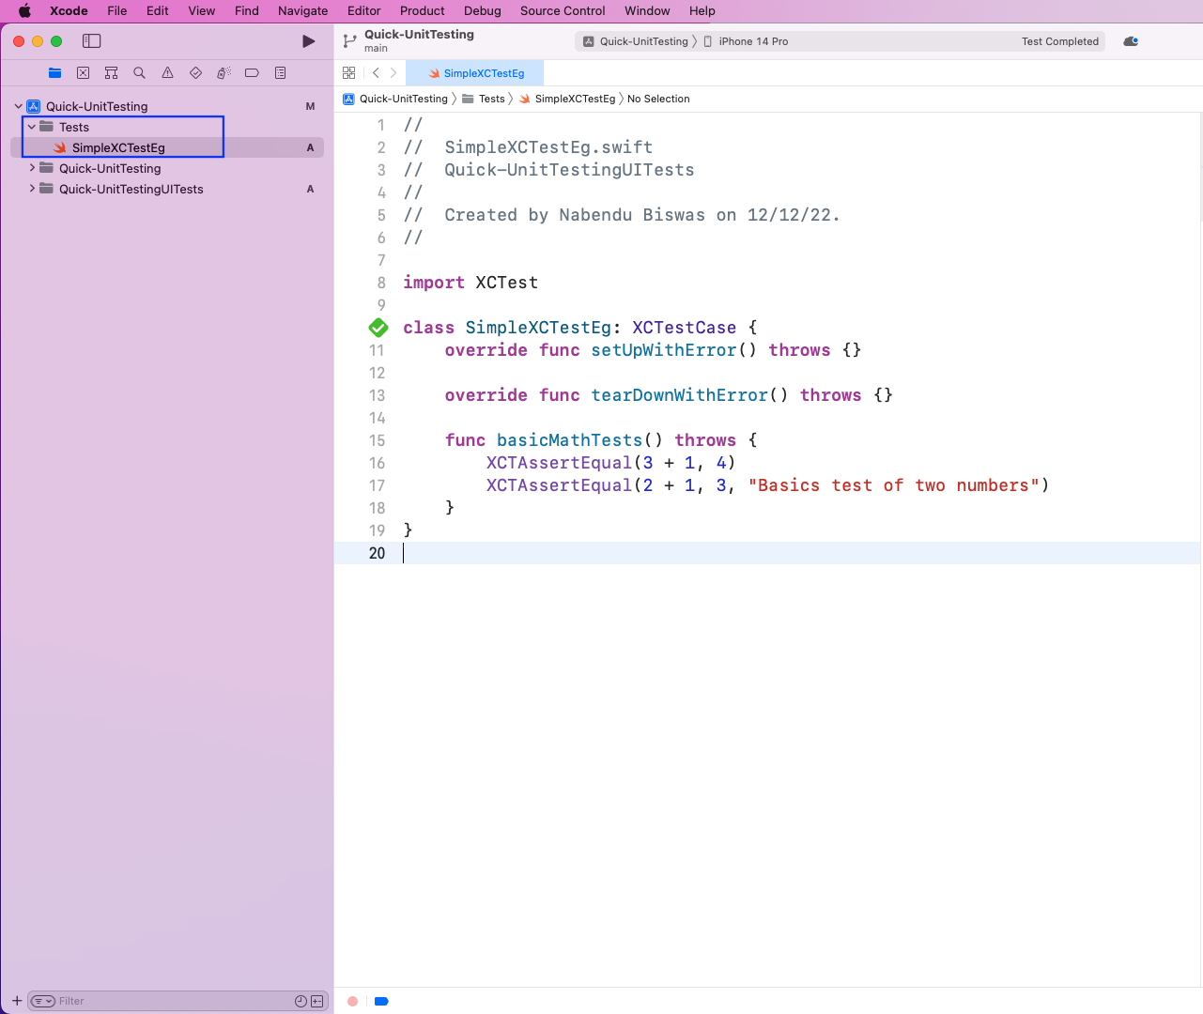Toggle source control status filter
1203x1014 pixels.
click(317, 1001)
